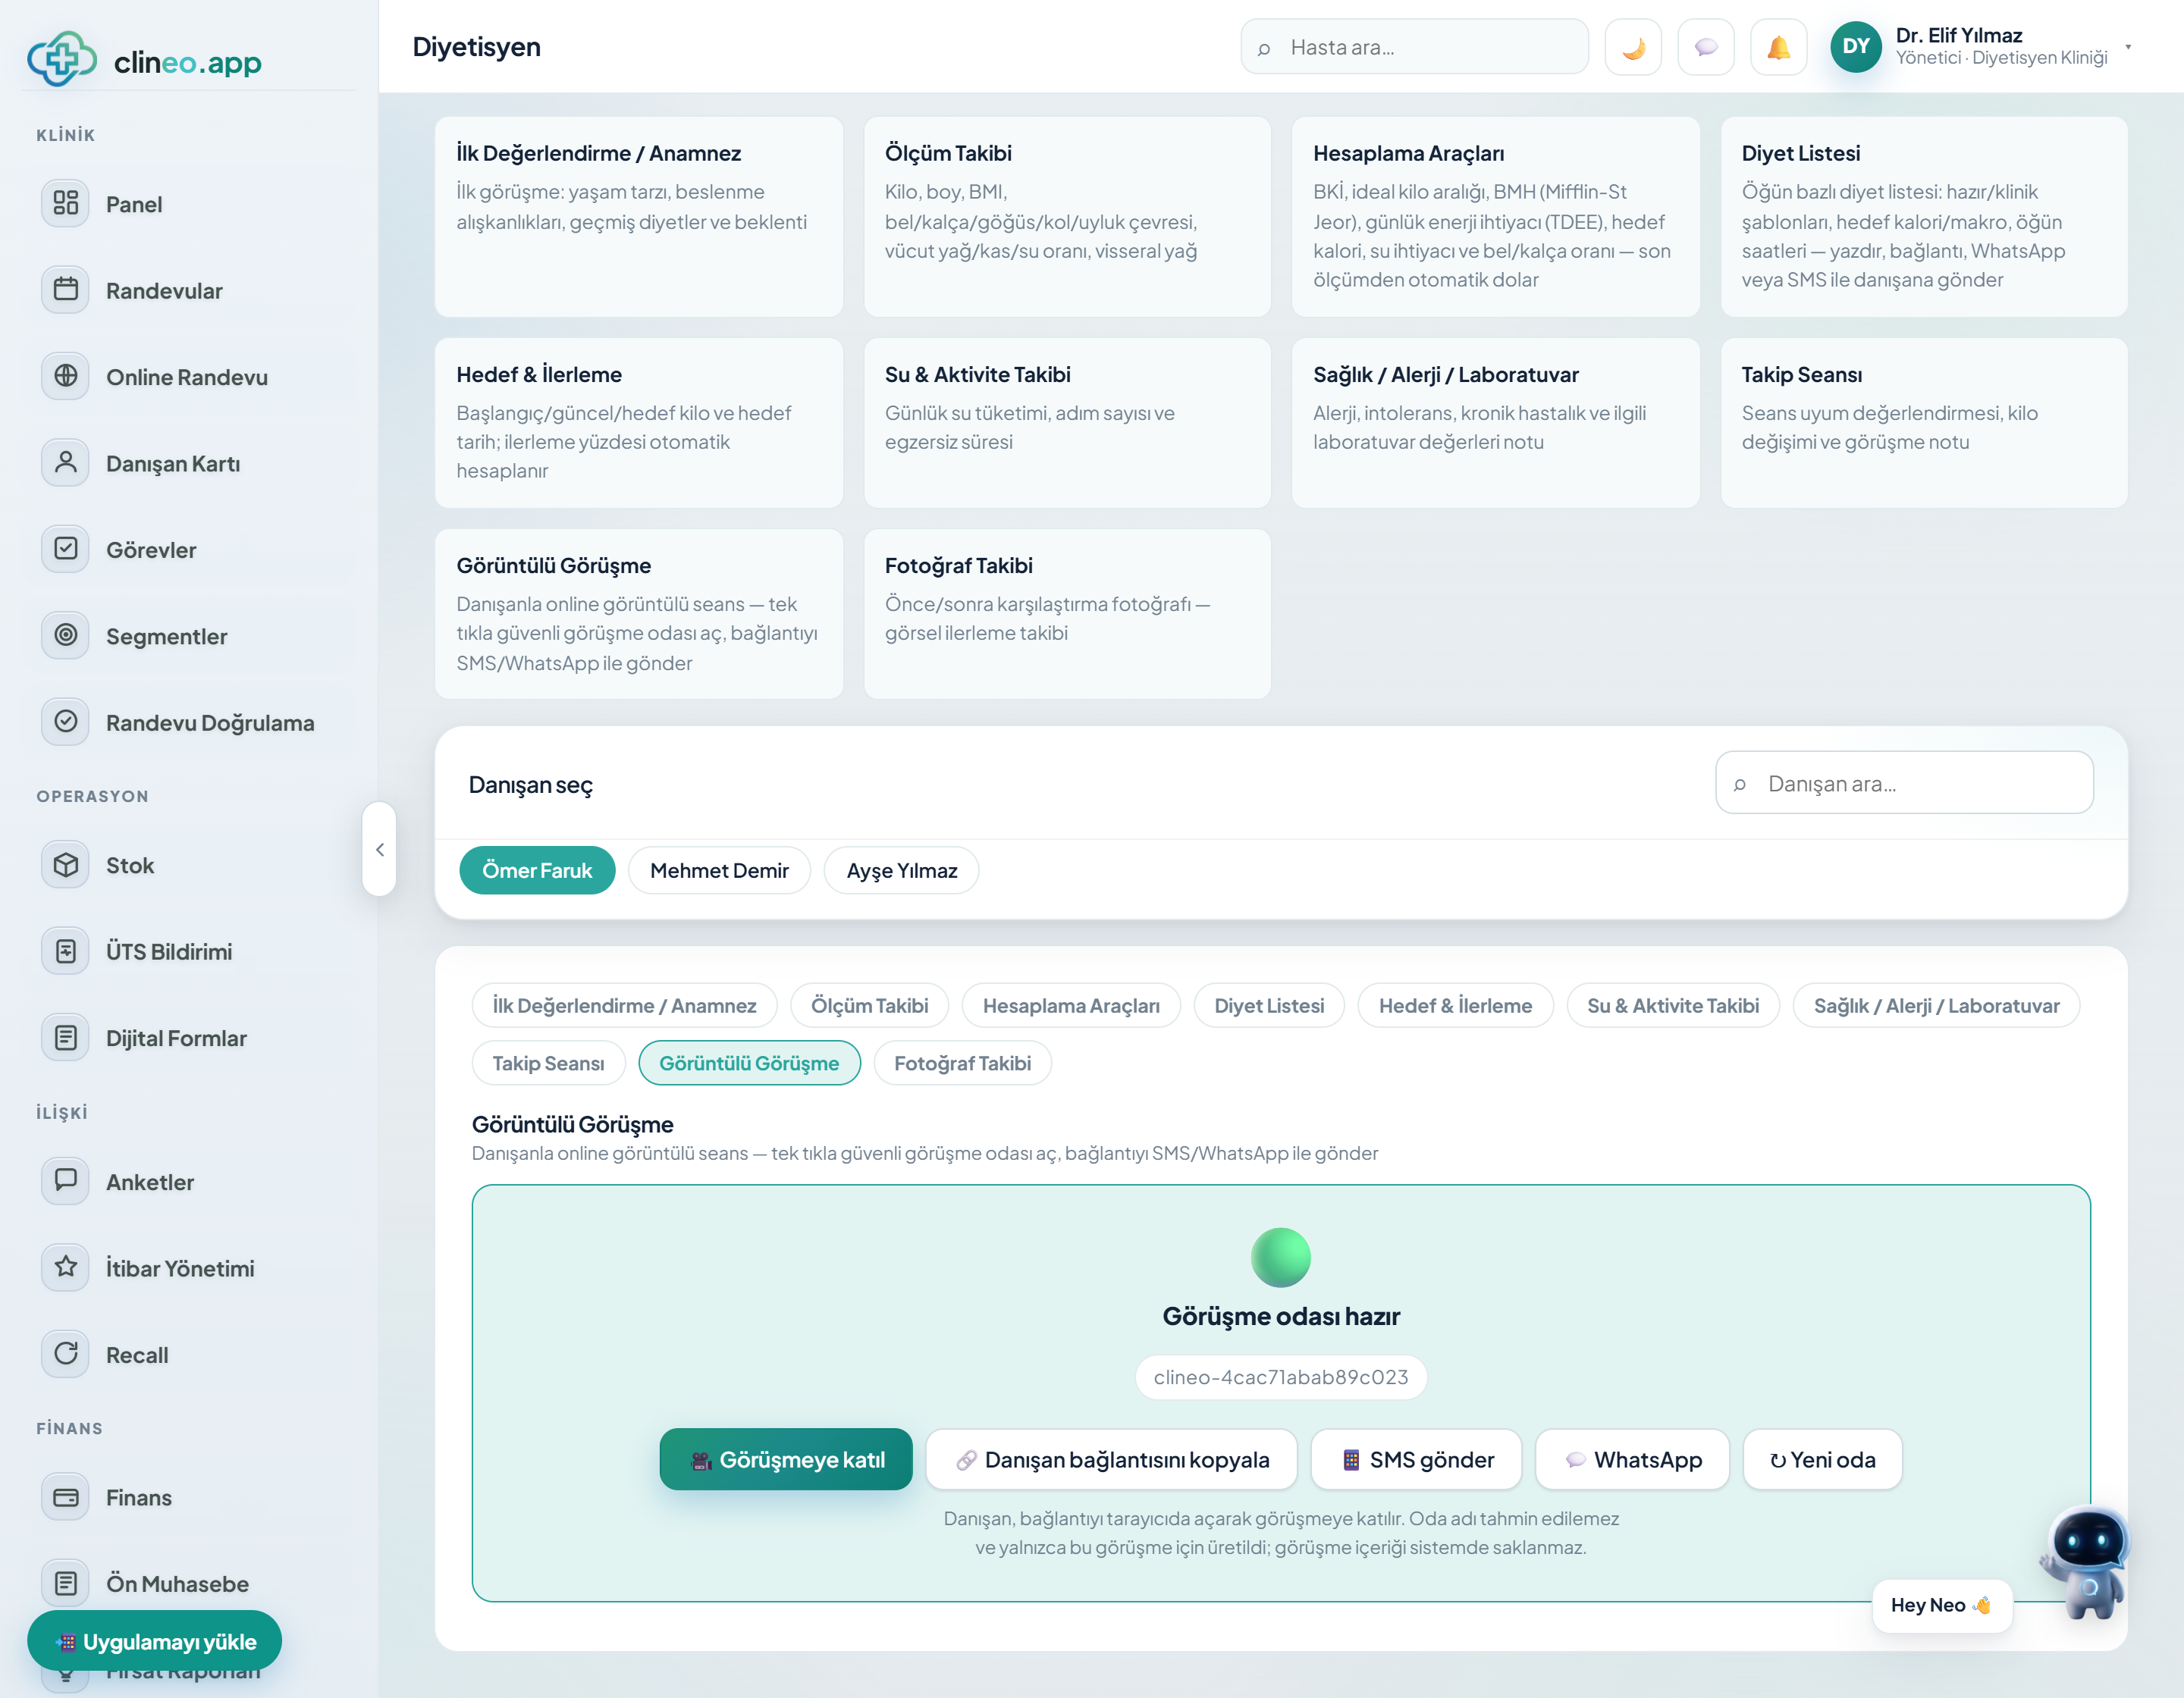The height and width of the screenshot is (1698, 2184).
Task: Switch to the Fotoğraf Takibi tab
Action: click(x=962, y=1064)
